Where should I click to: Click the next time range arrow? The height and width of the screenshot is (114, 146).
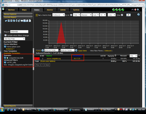76,50
